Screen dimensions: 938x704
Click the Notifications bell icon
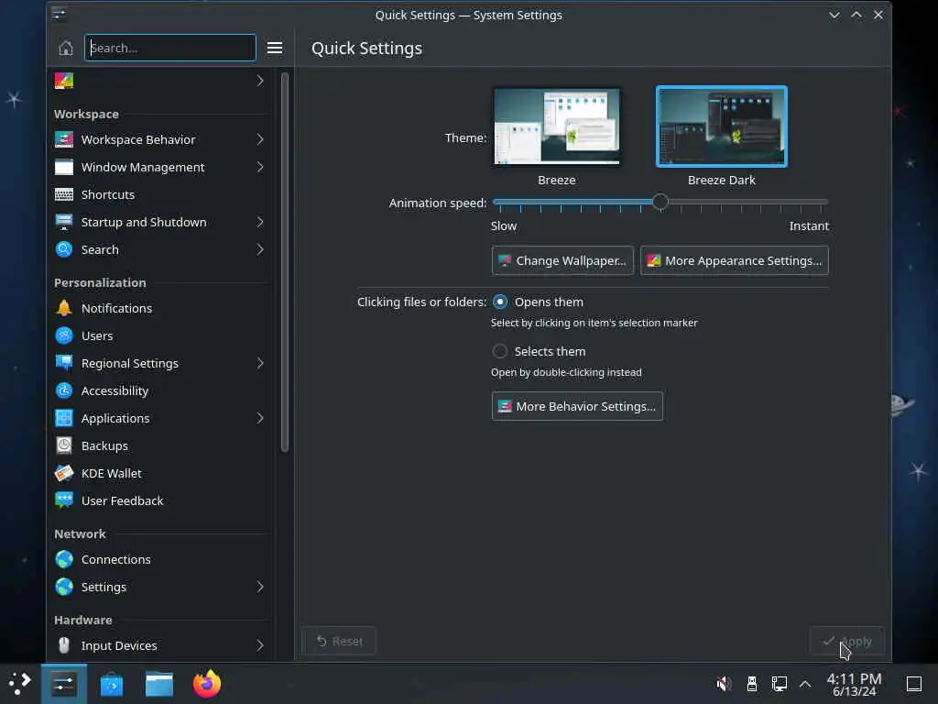click(x=64, y=308)
